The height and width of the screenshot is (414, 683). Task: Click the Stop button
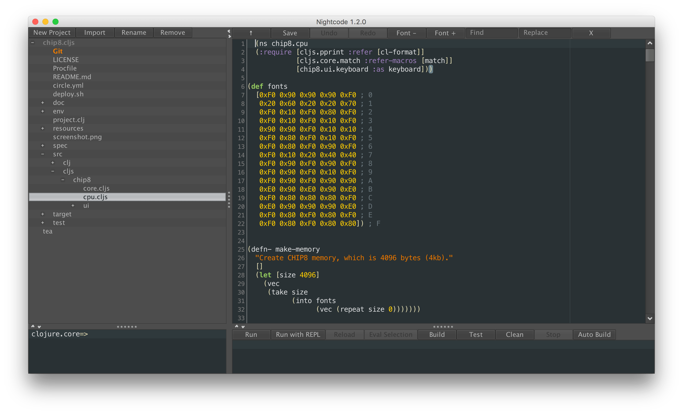(x=553, y=335)
